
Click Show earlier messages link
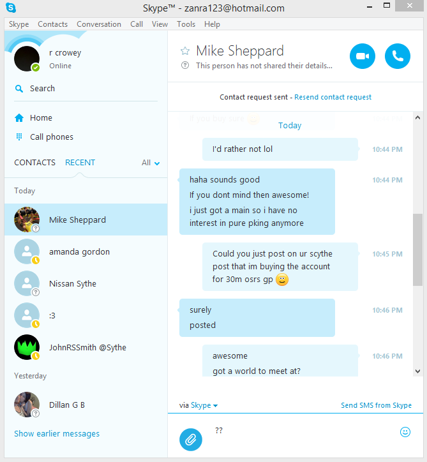pos(57,433)
